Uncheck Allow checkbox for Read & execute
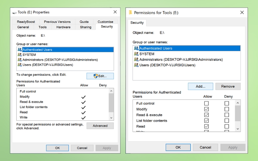Screen dimensions: 258x161 [206, 115]
